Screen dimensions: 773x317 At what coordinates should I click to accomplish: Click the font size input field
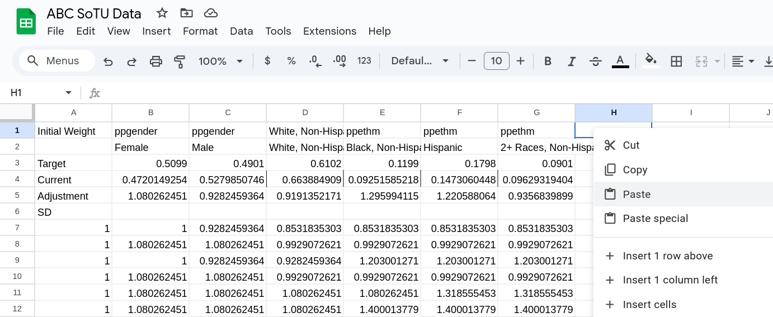(x=496, y=61)
